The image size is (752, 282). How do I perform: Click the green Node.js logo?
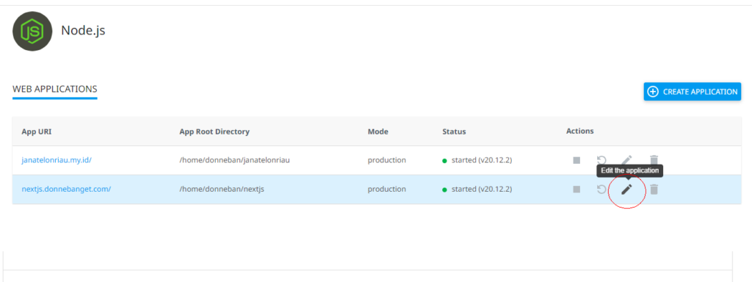tap(32, 31)
